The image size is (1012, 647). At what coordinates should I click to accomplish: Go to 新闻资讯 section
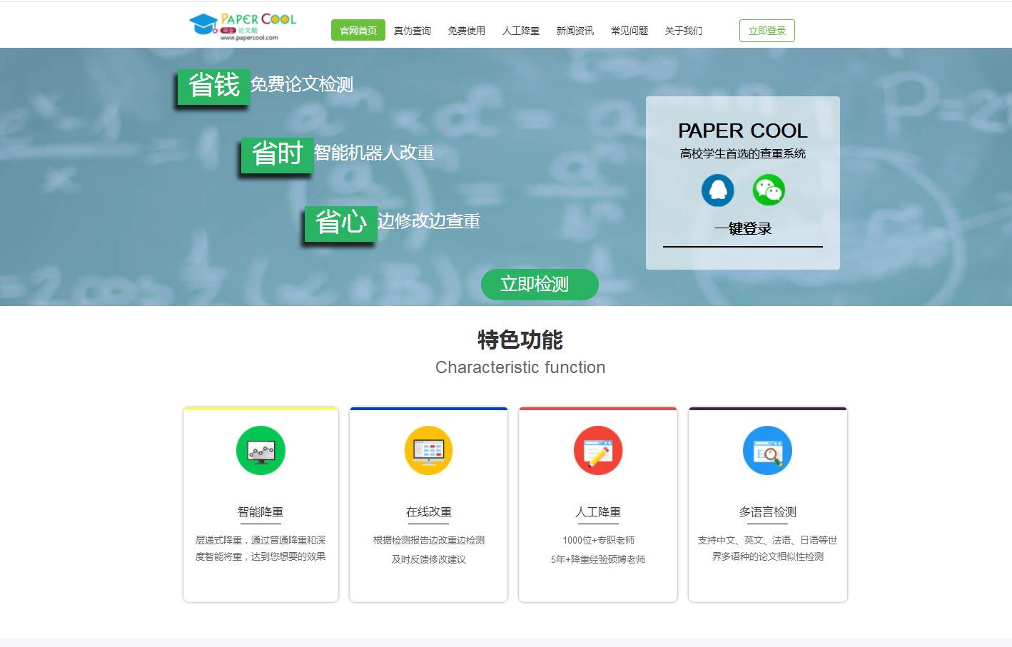click(575, 31)
